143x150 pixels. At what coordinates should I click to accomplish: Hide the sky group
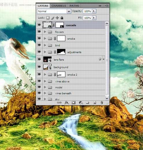39,99
